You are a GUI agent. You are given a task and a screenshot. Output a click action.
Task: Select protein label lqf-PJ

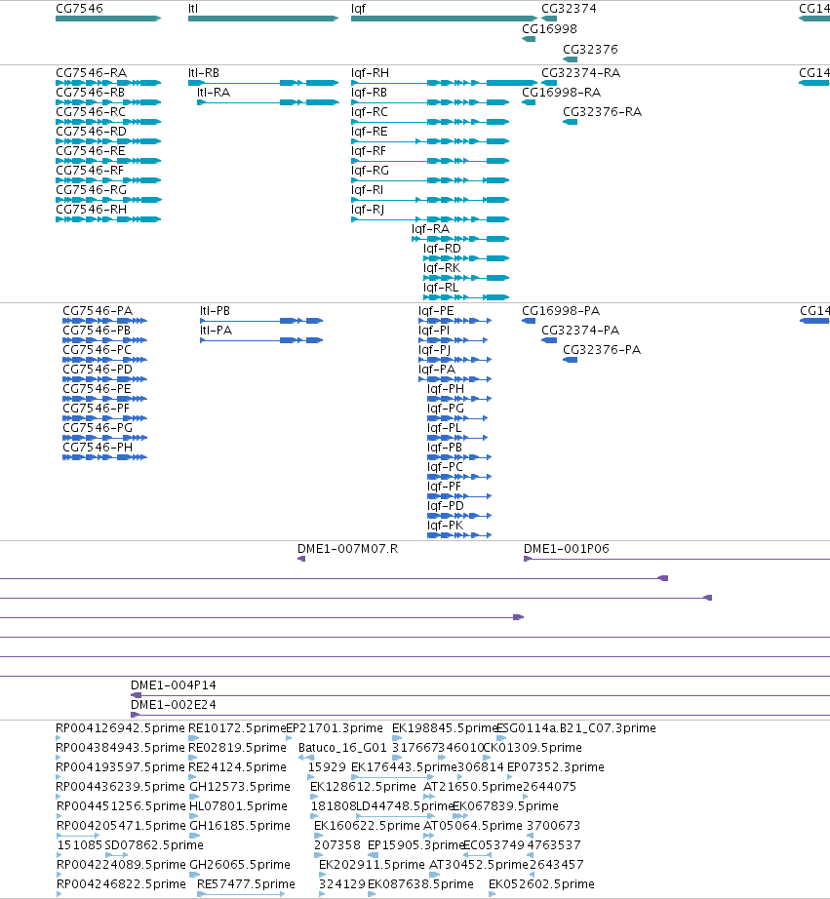tap(434, 350)
